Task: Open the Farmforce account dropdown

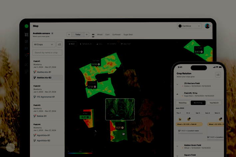Action: pos(189,26)
